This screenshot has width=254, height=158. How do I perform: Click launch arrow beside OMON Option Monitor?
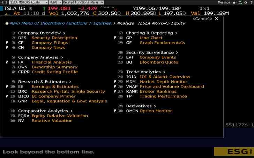click(115, 111)
